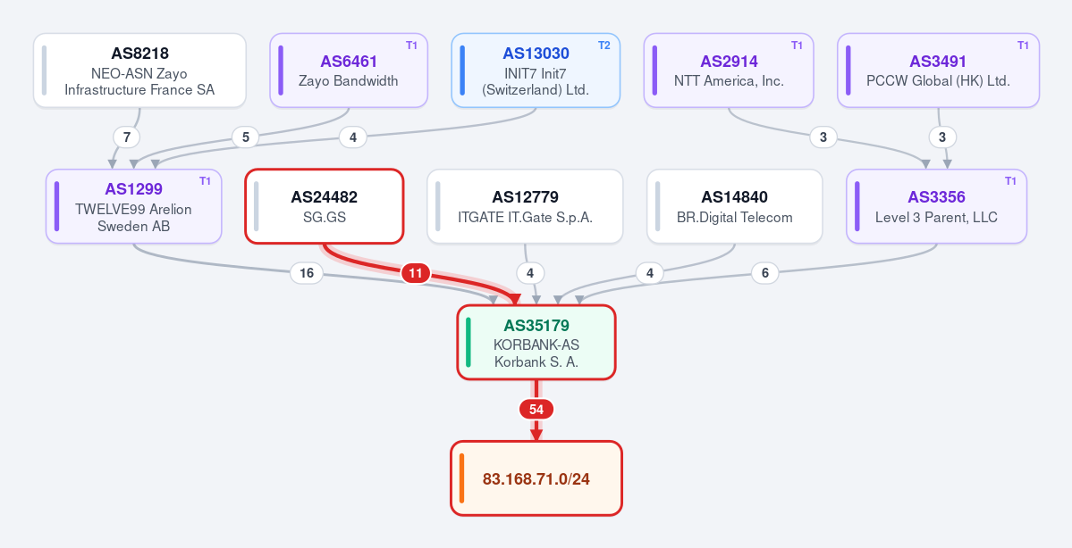Click the red 11 edge badge
This screenshot has width=1072, height=548.
click(416, 274)
